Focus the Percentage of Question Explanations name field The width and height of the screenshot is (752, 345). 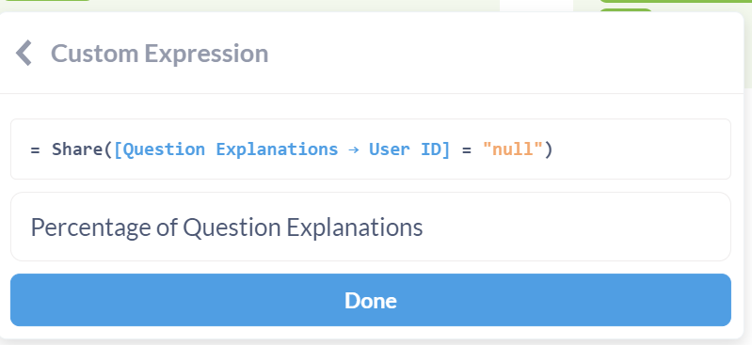coord(370,227)
